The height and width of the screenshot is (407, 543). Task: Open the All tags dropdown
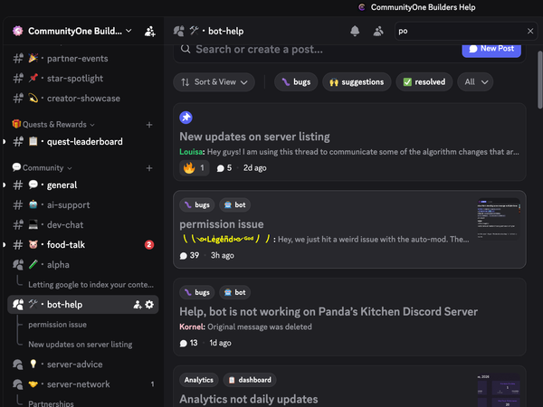pos(475,82)
